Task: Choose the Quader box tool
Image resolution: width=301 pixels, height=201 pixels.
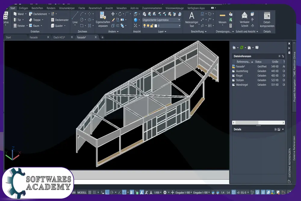Action: tap(57, 25)
